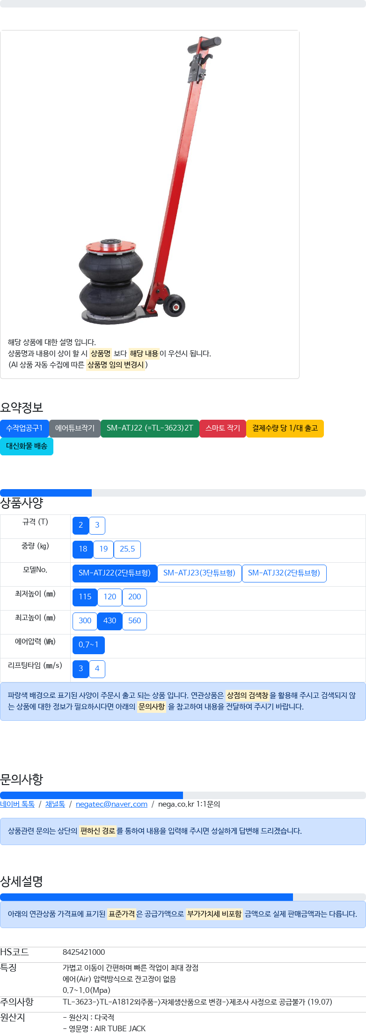Click the blue bar under 상세설명 heading

click(x=146, y=897)
